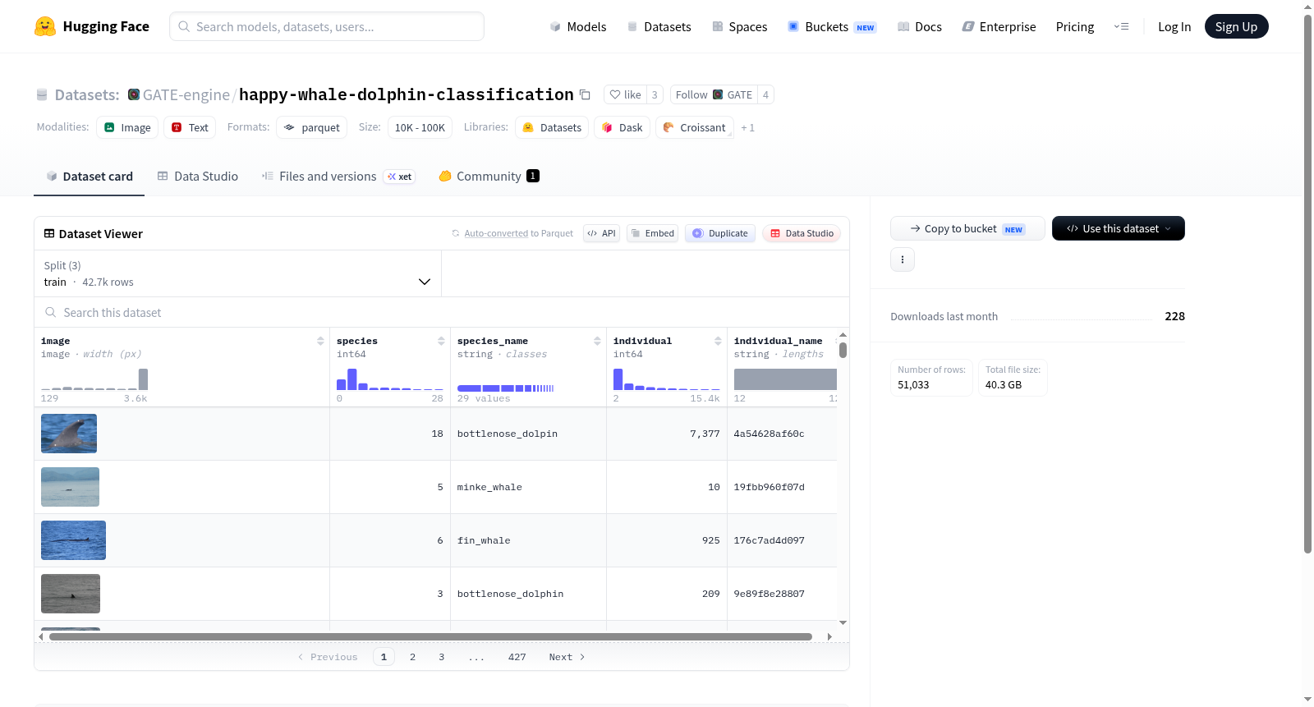Click the dataset table vertical scrollbar thumb
The width and height of the screenshot is (1314, 707).
pyautogui.click(x=843, y=351)
